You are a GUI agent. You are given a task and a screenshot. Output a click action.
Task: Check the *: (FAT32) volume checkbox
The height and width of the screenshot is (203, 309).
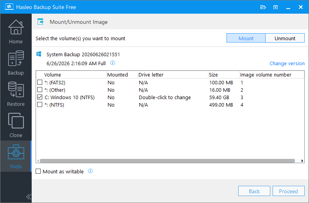click(x=40, y=82)
